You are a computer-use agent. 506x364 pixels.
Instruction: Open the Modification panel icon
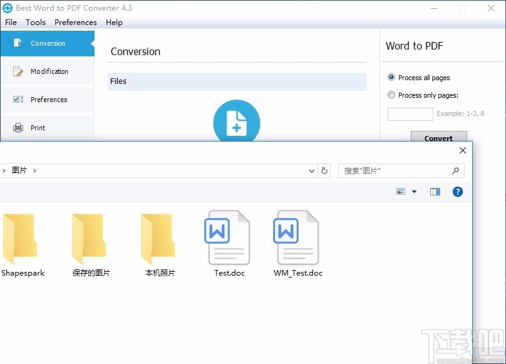pyautogui.click(x=17, y=71)
